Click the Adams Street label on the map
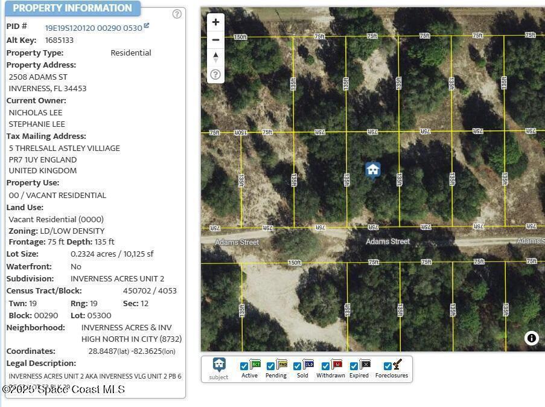The image size is (545, 407). tap(387, 242)
